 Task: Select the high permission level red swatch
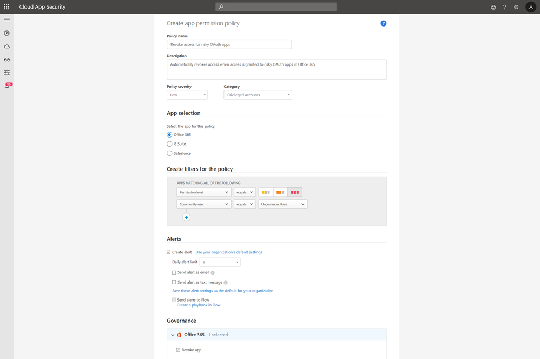(x=295, y=192)
